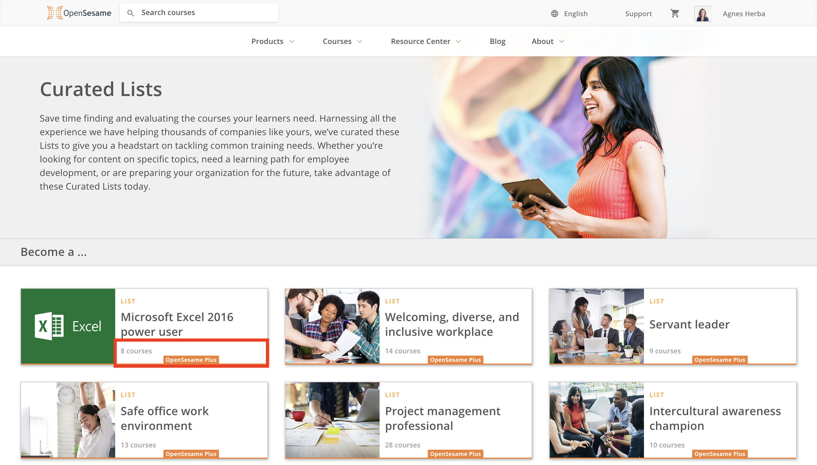The height and width of the screenshot is (465, 817).
Task: Click the globe language icon
Action: coord(554,14)
